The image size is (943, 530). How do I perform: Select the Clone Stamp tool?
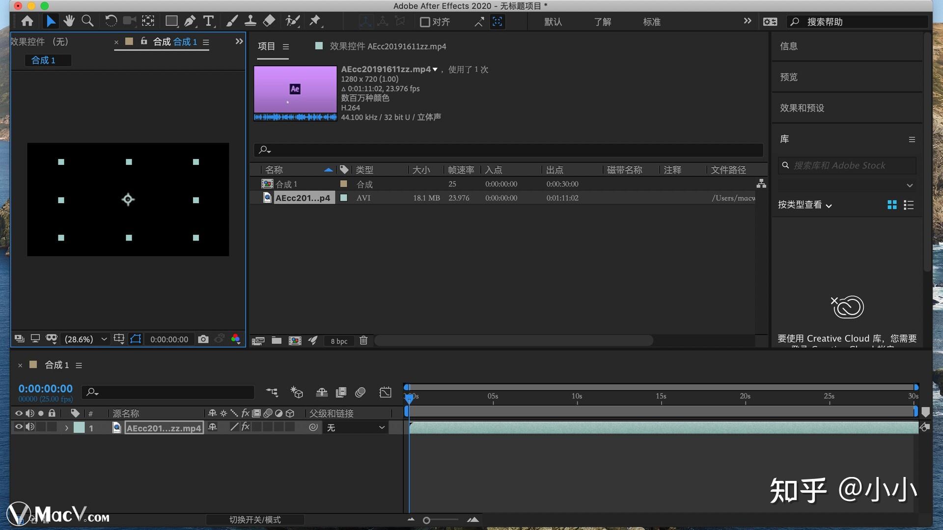coord(250,21)
